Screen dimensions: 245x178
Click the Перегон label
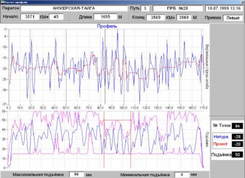tap(11, 8)
